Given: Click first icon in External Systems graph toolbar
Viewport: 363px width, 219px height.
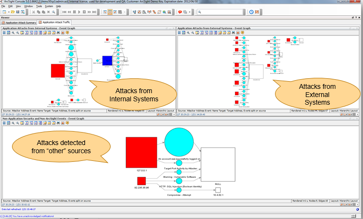Looking at the screenshot, I should [x=180, y=33].
